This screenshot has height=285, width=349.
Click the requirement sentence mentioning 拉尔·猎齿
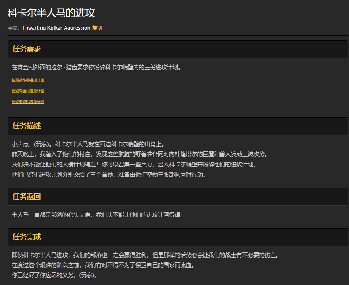(x=96, y=68)
